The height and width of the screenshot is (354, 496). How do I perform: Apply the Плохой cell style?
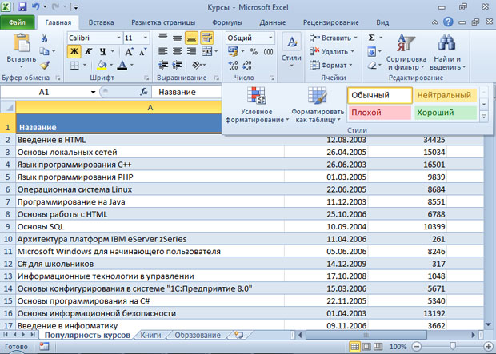(378, 113)
